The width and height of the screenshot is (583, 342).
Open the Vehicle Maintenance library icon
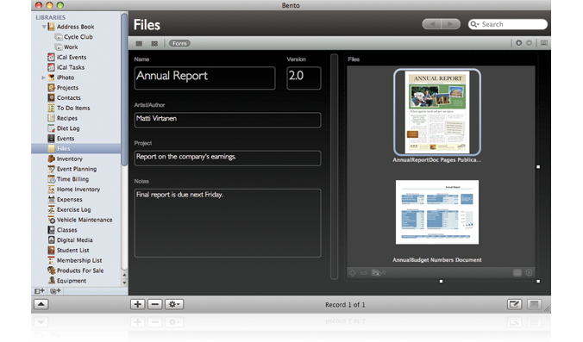coord(51,220)
